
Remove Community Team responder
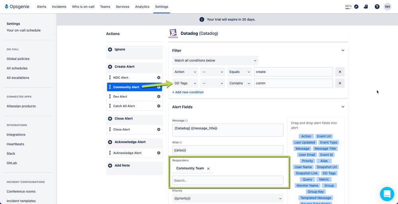pyautogui.click(x=208, y=169)
